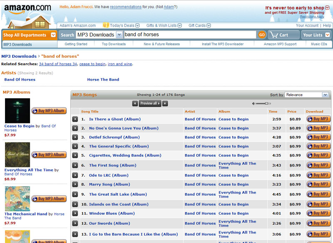Open artist Horse The Band

tap(103, 79)
